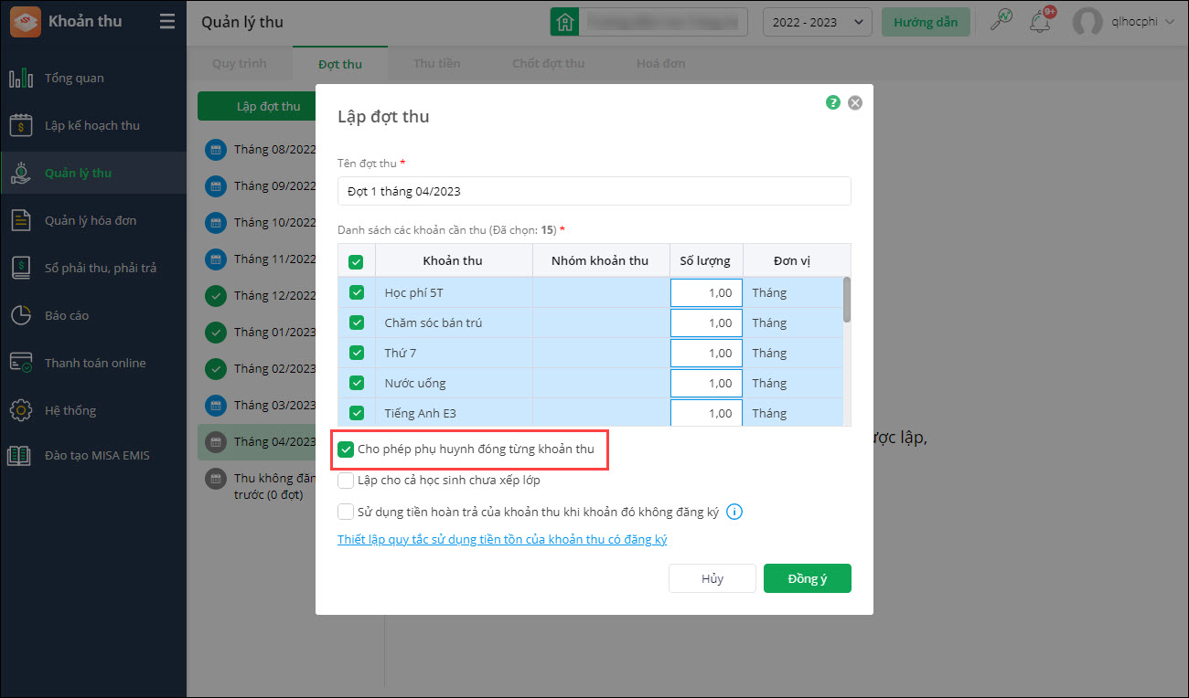Toggle the select-all checkbox in table header
Screen dimensions: 1189x698
(356, 262)
